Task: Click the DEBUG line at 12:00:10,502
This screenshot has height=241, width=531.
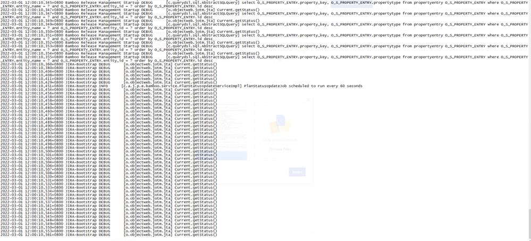Action: (x=108, y=159)
